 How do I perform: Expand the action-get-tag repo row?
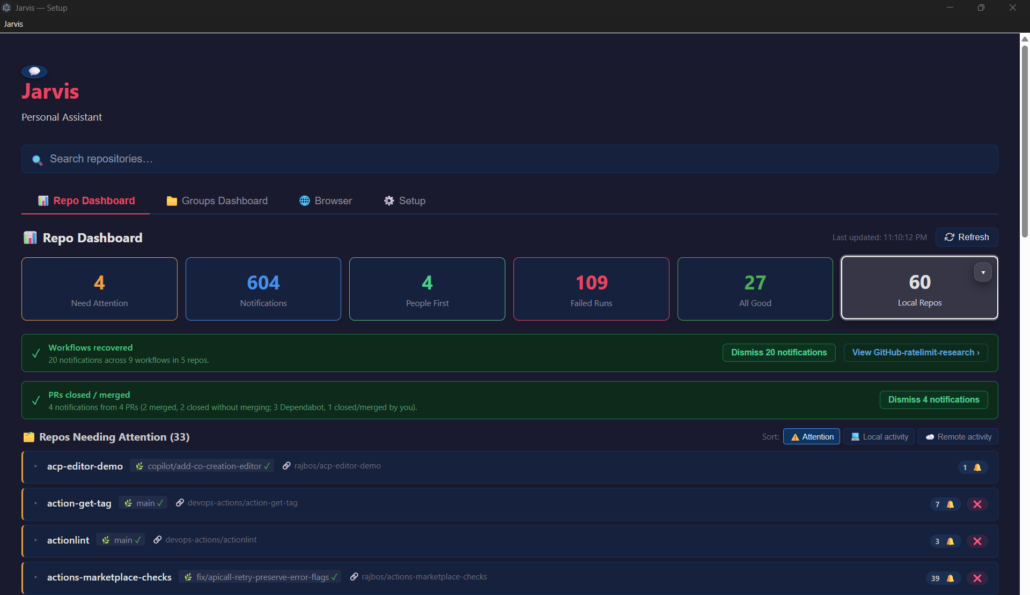36,503
